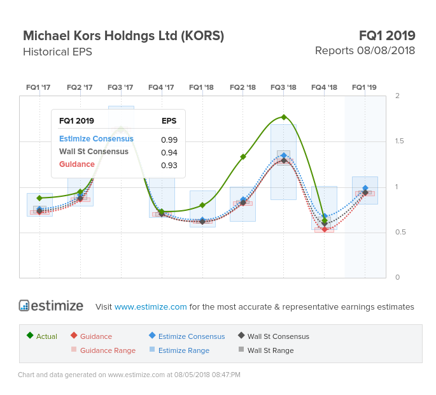Click FQ1 '19 Estimize Consensus blue point
436x395 pixels.
(x=365, y=188)
